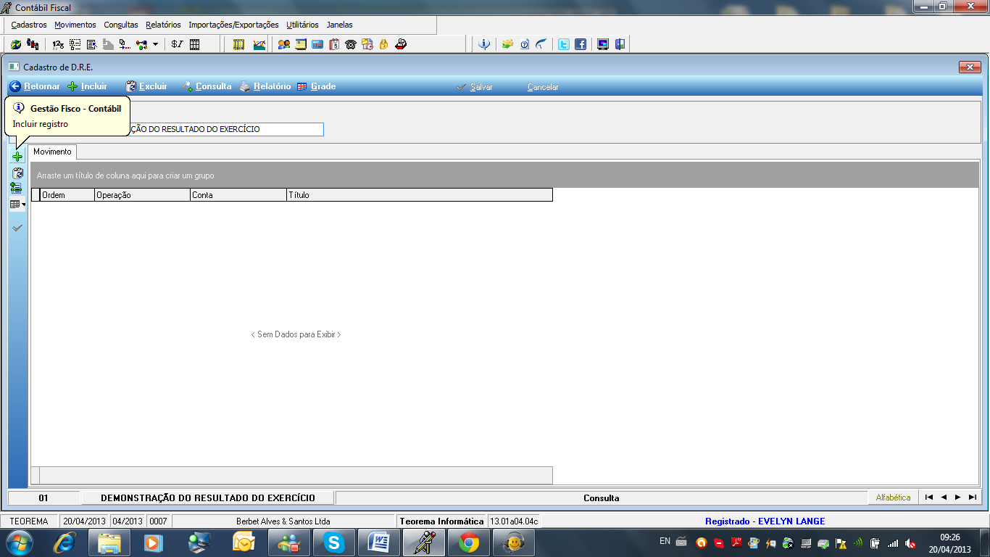Click the Consulta button in the blue toolbar

click(x=207, y=86)
